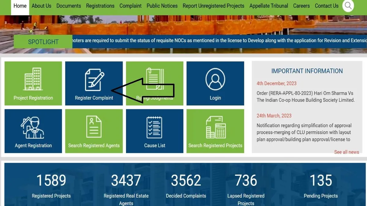
Task: Open the Hari Om Sharma order notice
Action: click(x=306, y=97)
